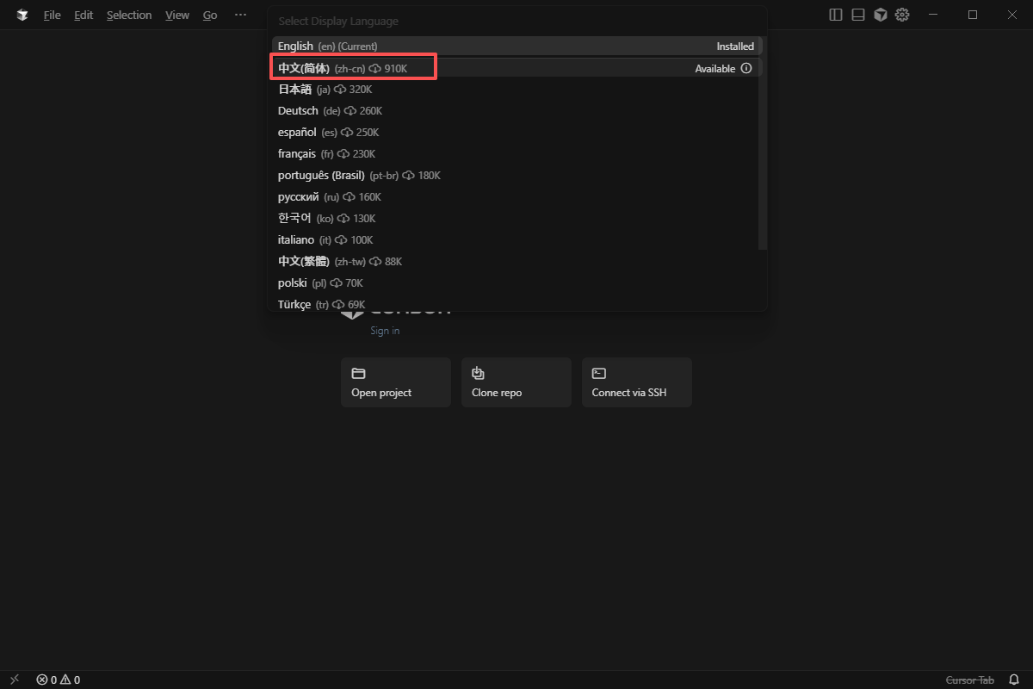Toggle Cursor Tab in the status bar
The width and height of the screenshot is (1033, 689).
pyautogui.click(x=969, y=680)
